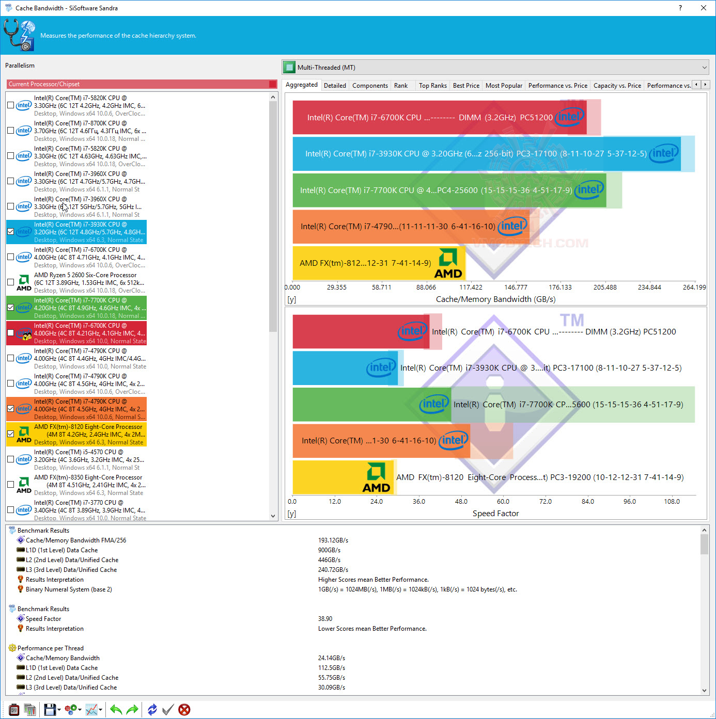The width and height of the screenshot is (716, 719).
Task: Click the yellow AMD FX bar in bandwidth chart
Action: pyautogui.click(x=379, y=263)
